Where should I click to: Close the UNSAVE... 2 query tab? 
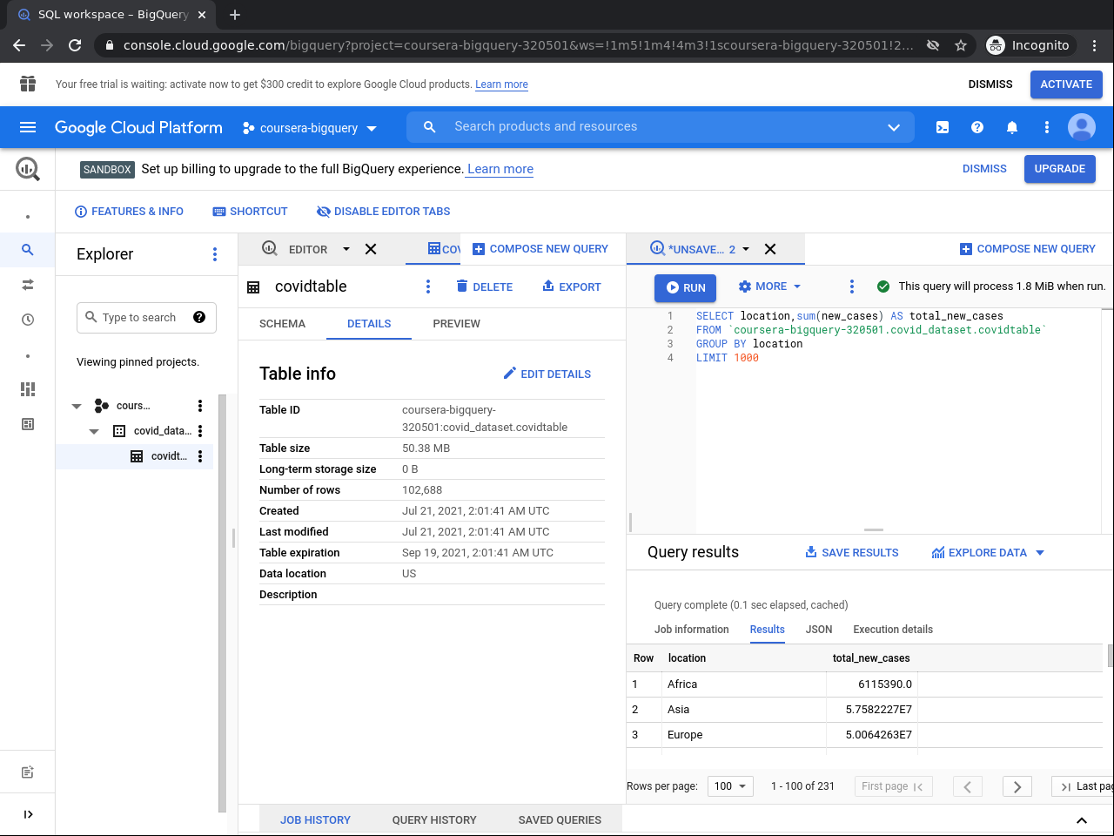pos(770,249)
